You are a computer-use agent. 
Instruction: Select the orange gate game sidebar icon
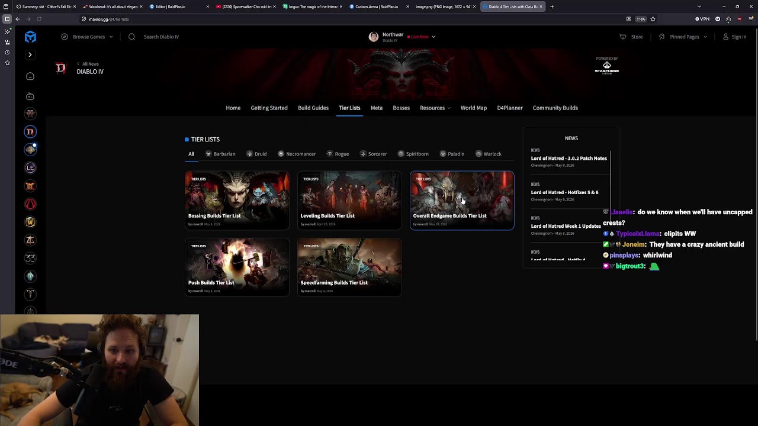[x=30, y=186]
